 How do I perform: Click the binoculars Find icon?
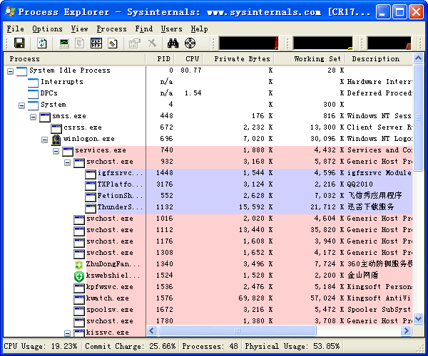tap(173, 43)
